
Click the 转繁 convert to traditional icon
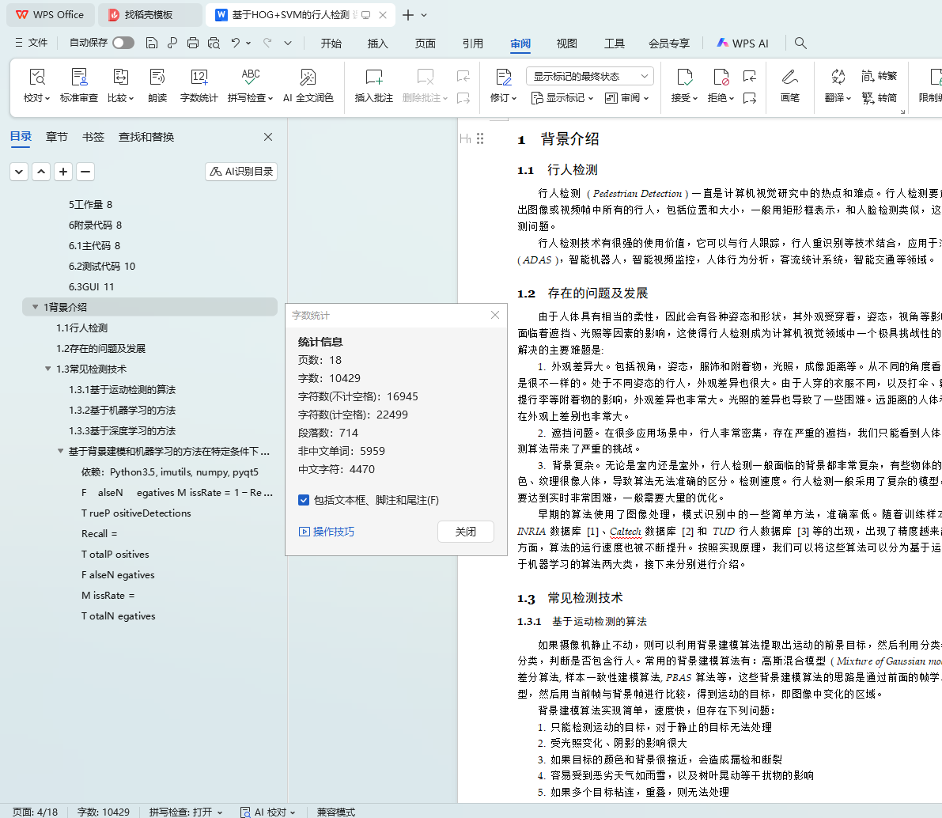pos(879,76)
